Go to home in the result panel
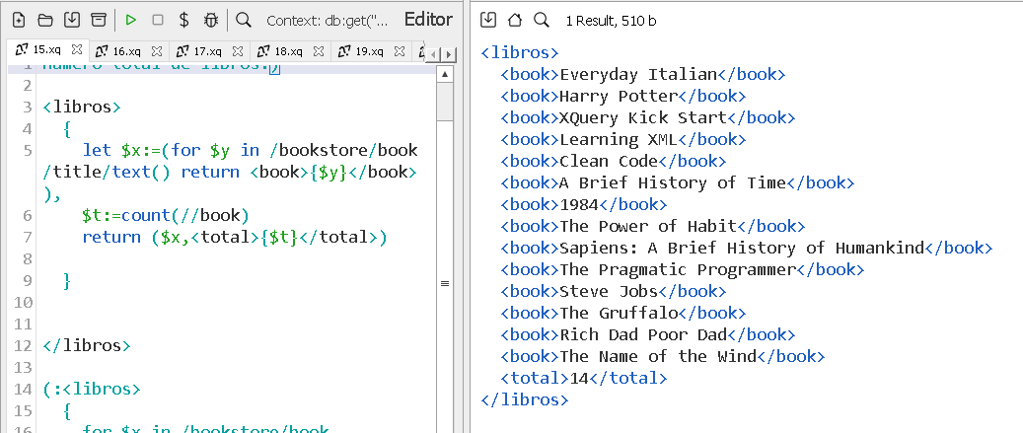Screen dimensions: 1023x433 click(514, 20)
